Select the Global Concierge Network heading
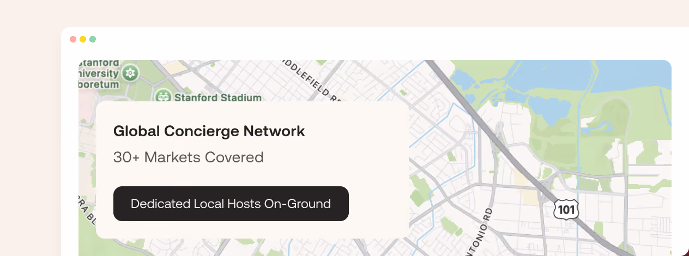Viewport: 689px width, 256px height. tap(209, 131)
